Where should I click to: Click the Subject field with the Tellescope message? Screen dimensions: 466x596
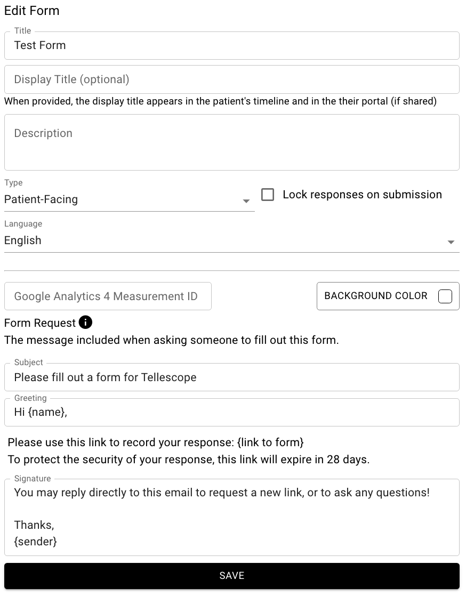pos(232,377)
